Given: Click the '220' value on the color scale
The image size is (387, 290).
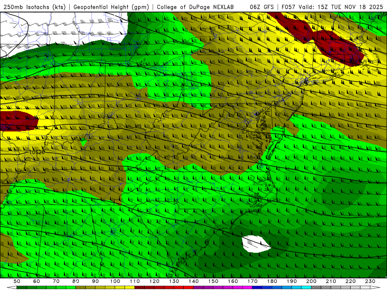Looking at the screenshot, I should pos(350,281).
